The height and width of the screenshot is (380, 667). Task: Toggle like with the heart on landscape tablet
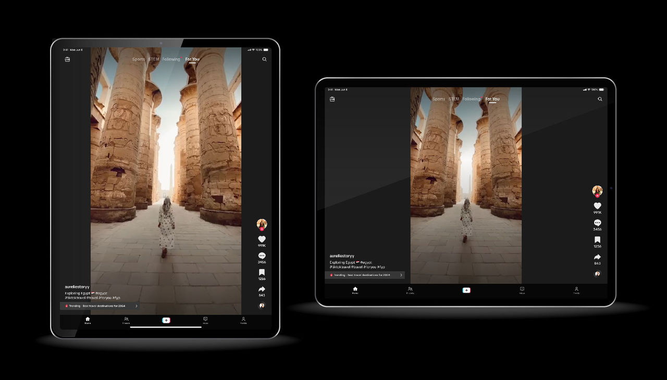[x=597, y=206]
